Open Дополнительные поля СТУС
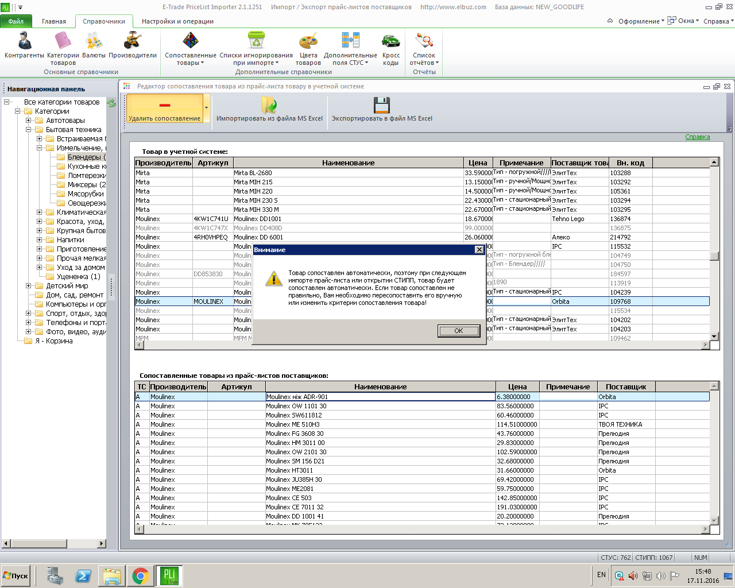735x588 pixels. pos(350,48)
